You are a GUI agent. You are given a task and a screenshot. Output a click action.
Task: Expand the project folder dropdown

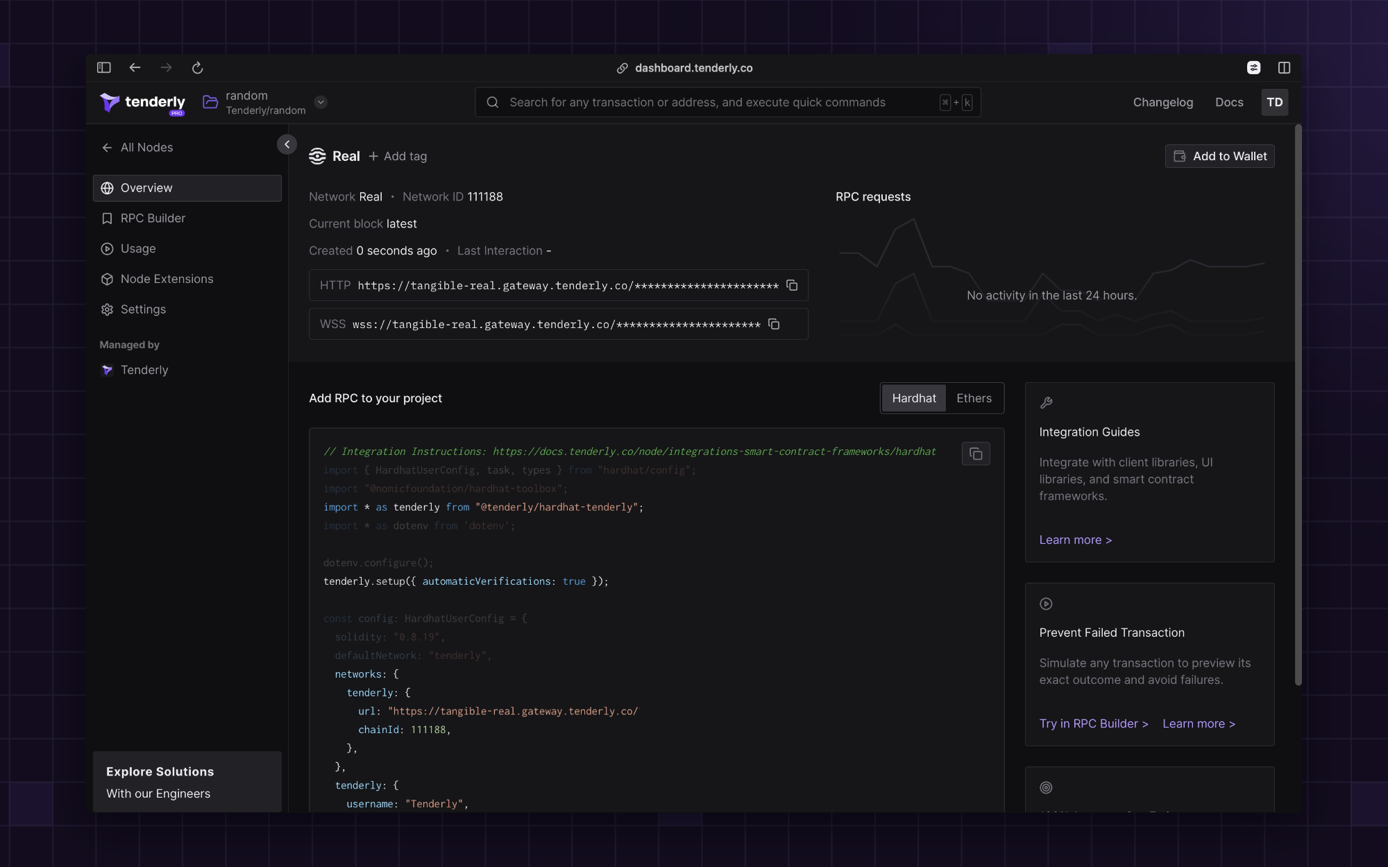tap(321, 102)
